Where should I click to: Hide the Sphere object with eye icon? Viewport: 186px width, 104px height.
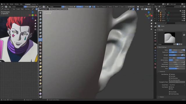(x=182, y=21)
